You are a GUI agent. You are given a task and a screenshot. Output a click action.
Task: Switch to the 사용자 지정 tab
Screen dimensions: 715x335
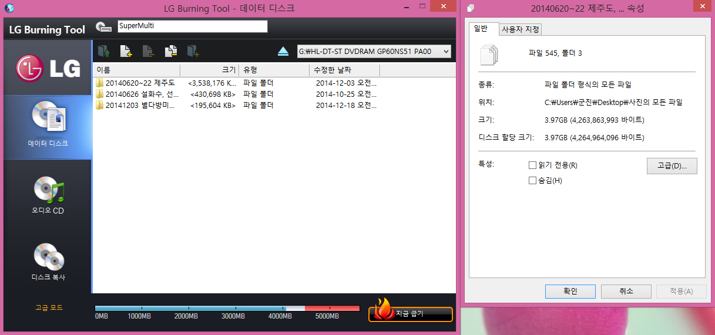(520, 29)
